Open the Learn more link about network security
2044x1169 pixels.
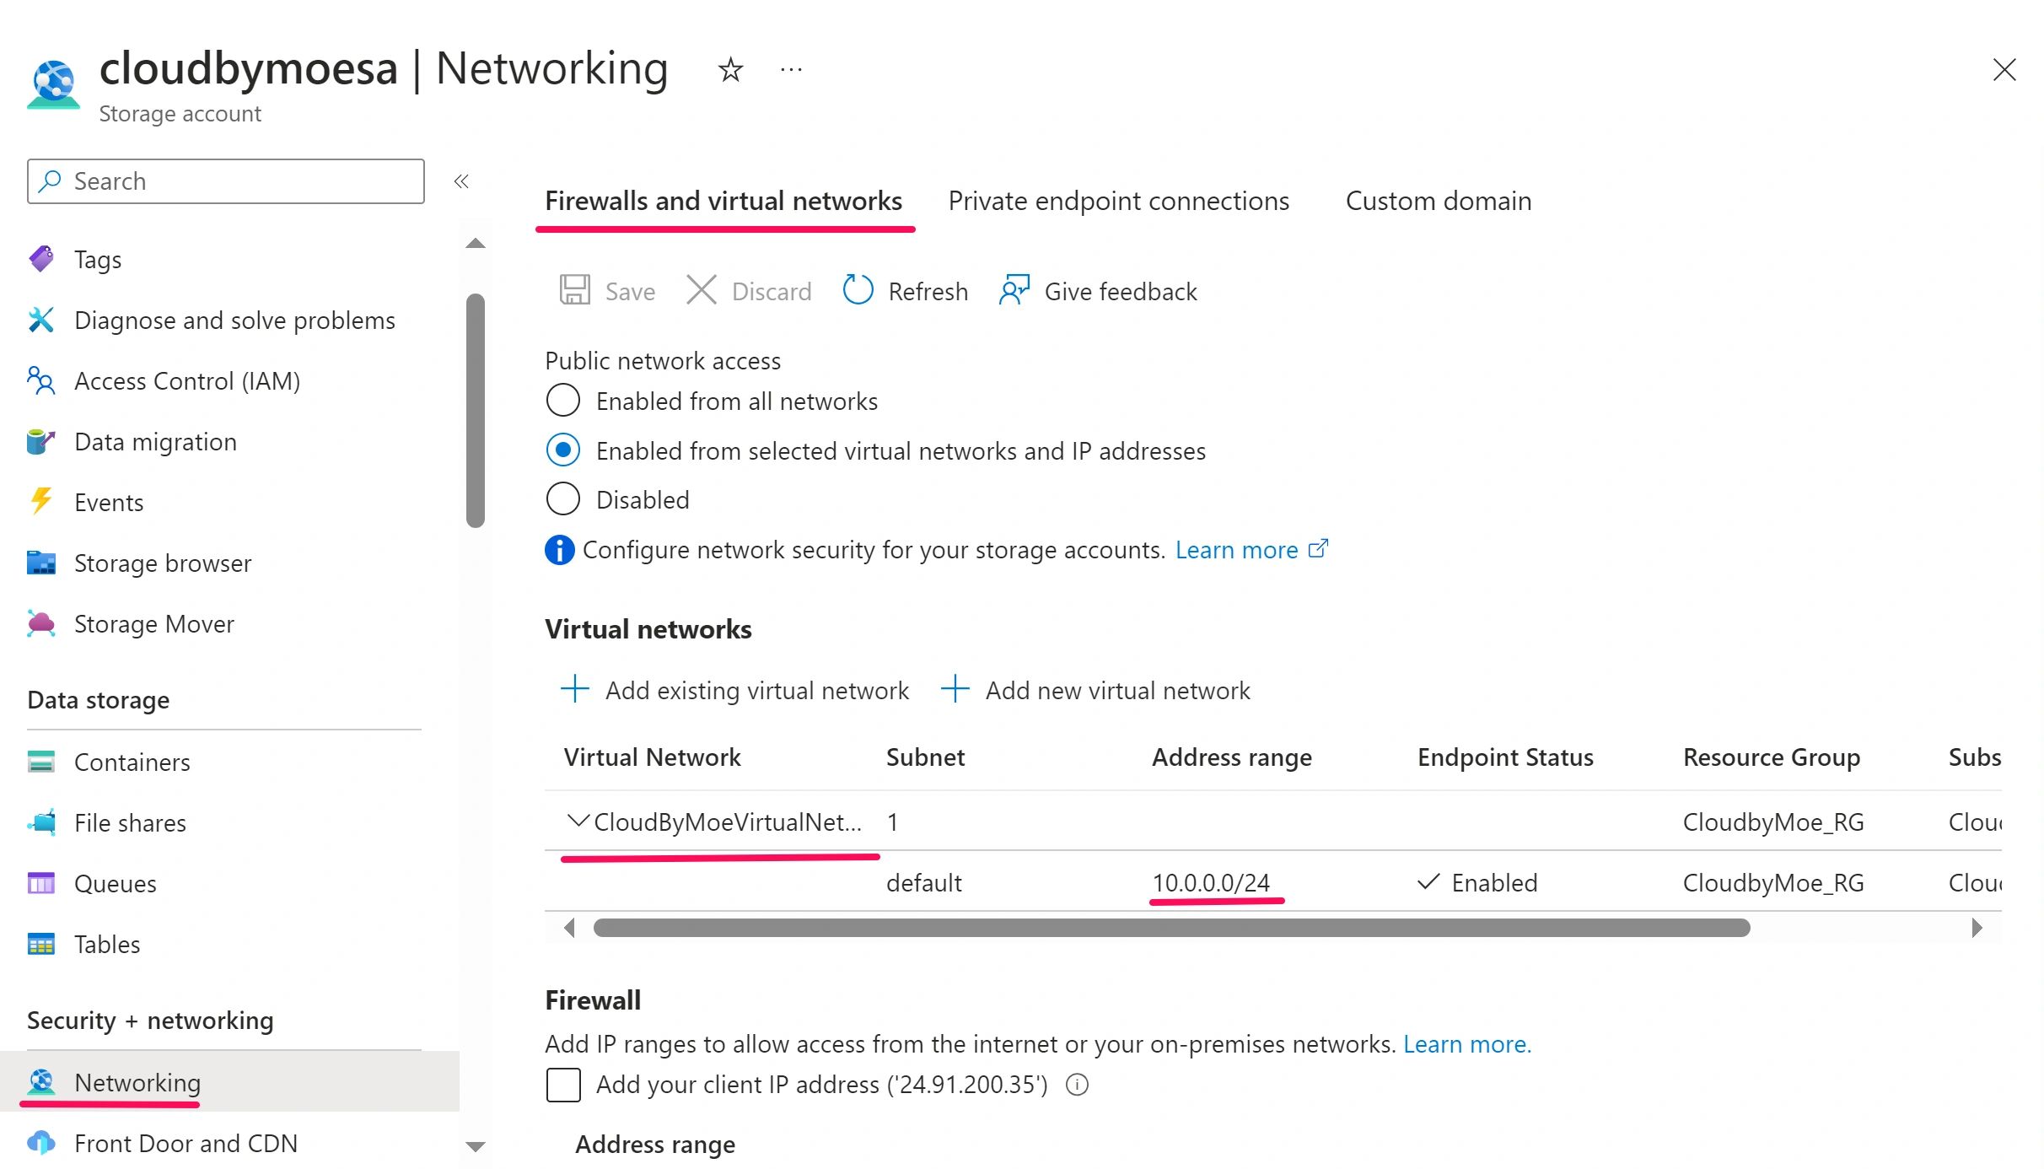pyautogui.click(x=1236, y=549)
